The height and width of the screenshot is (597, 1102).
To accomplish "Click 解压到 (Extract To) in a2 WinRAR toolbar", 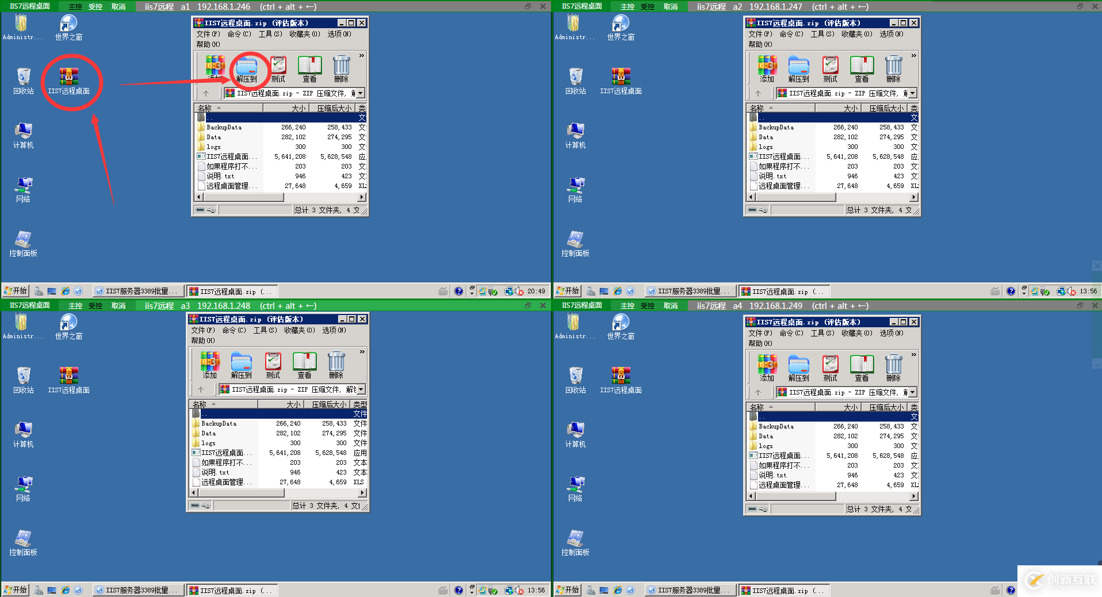I will tap(799, 69).
